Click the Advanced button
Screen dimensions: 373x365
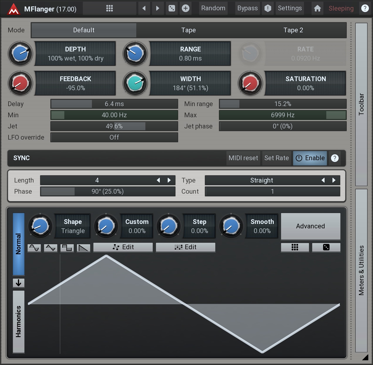[310, 226]
